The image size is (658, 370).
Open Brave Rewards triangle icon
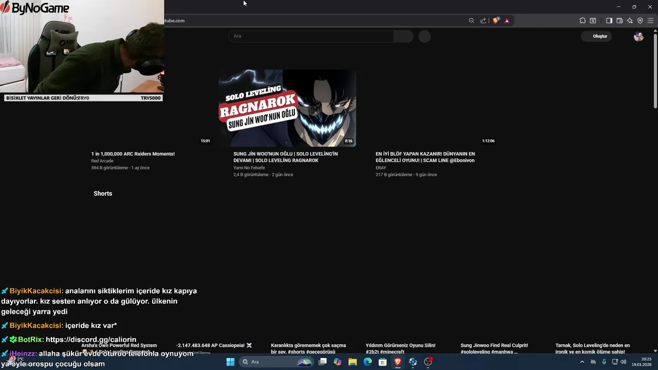507,21
